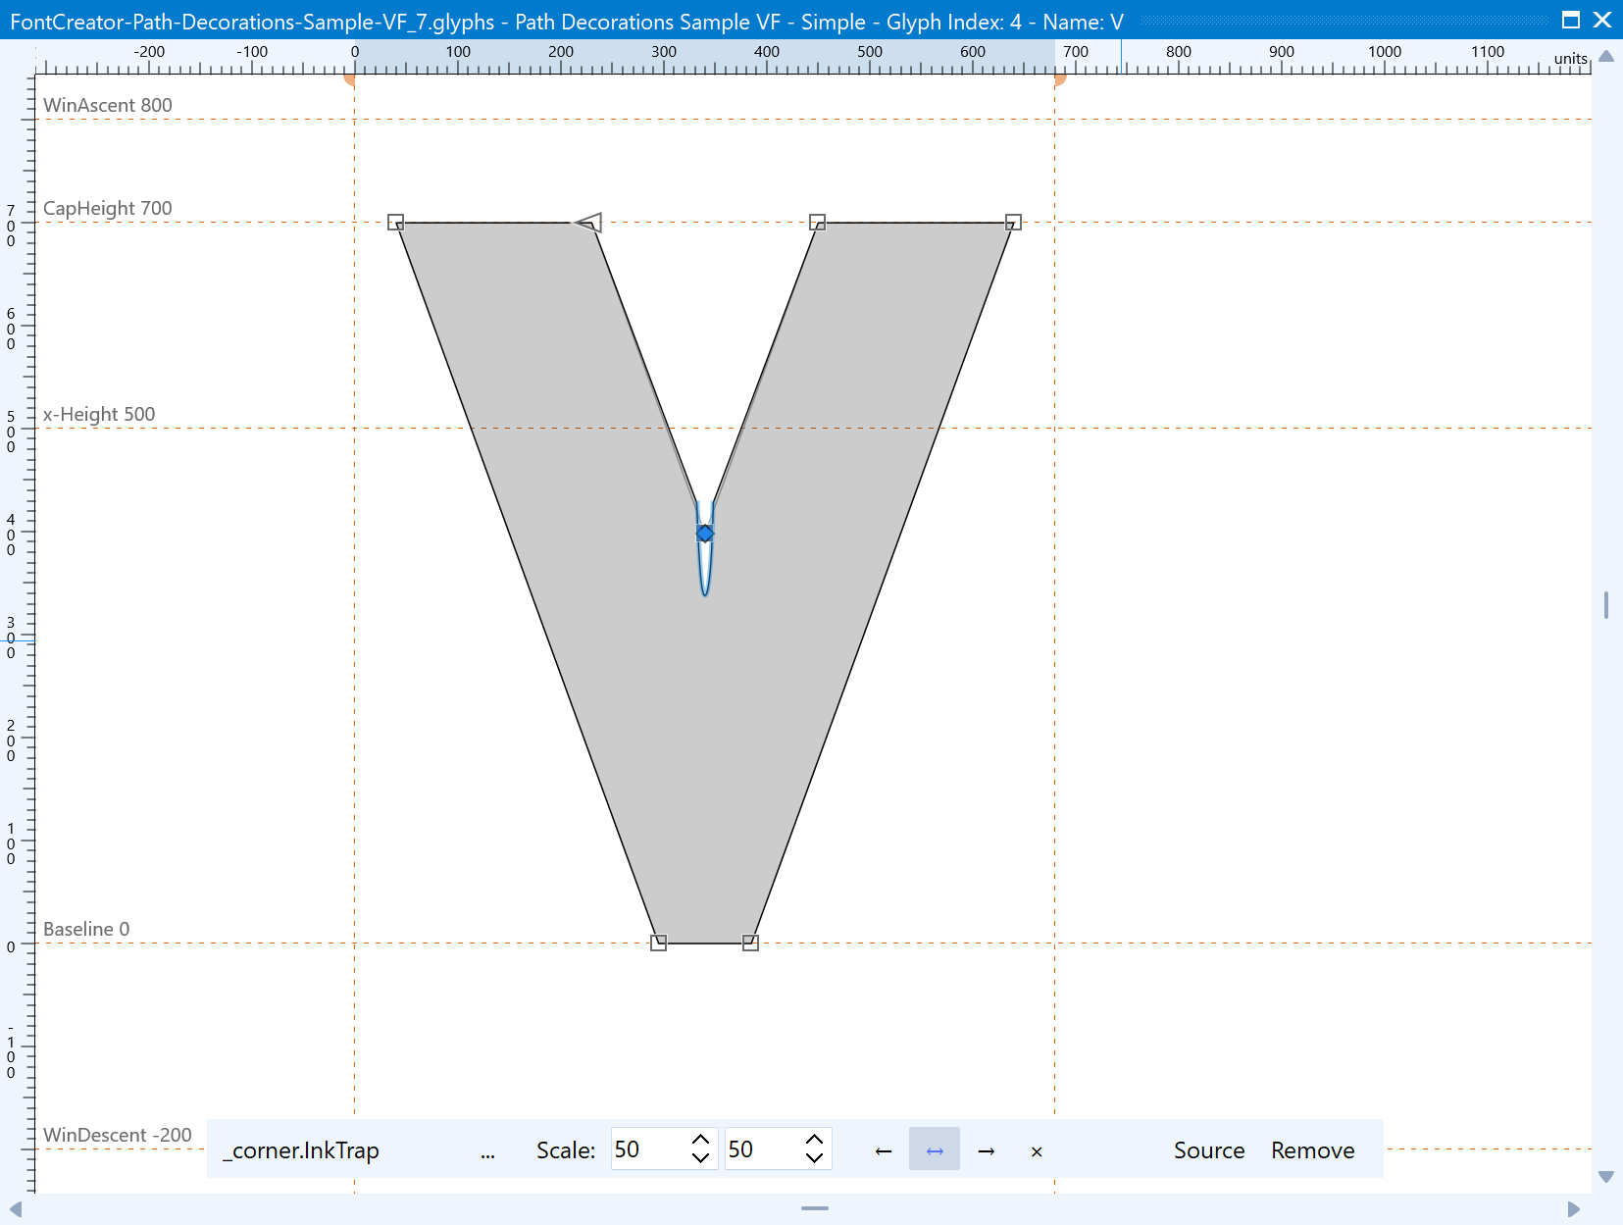The height and width of the screenshot is (1225, 1623).
Task: Close the glyph edit window
Action: point(1602,20)
